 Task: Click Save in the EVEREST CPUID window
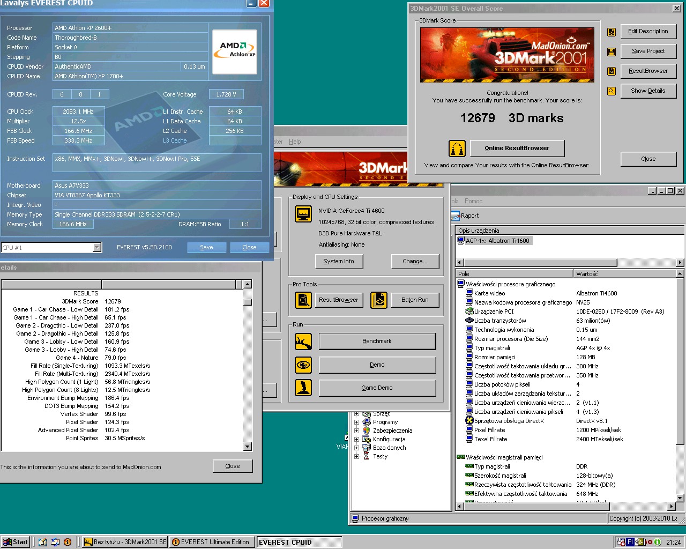click(206, 247)
